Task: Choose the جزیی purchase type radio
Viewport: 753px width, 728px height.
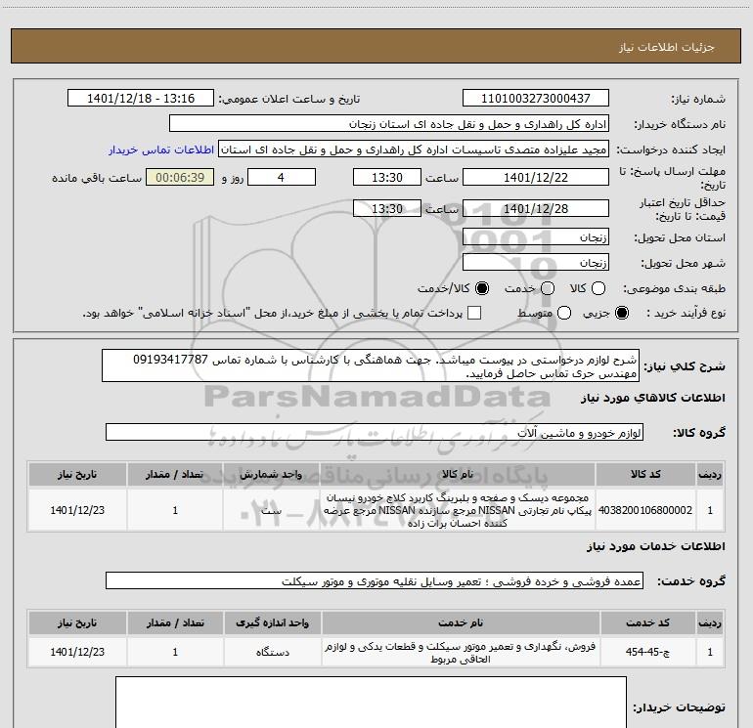Action: click(x=622, y=313)
